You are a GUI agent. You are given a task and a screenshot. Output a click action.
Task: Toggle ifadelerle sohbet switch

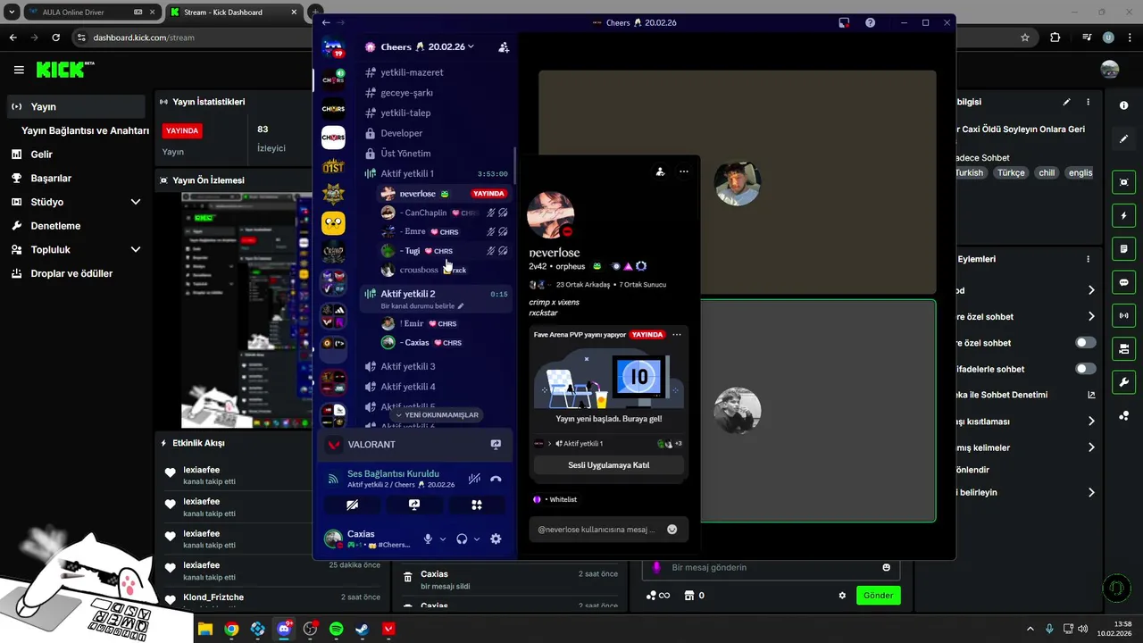[1086, 369]
